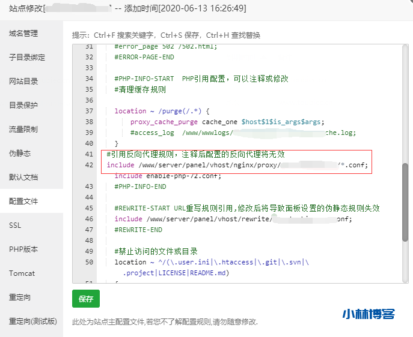The width and height of the screenshot is (413, 337).
Task: Click the 小林博客 watermark logo
Action: tap(368, 314)
